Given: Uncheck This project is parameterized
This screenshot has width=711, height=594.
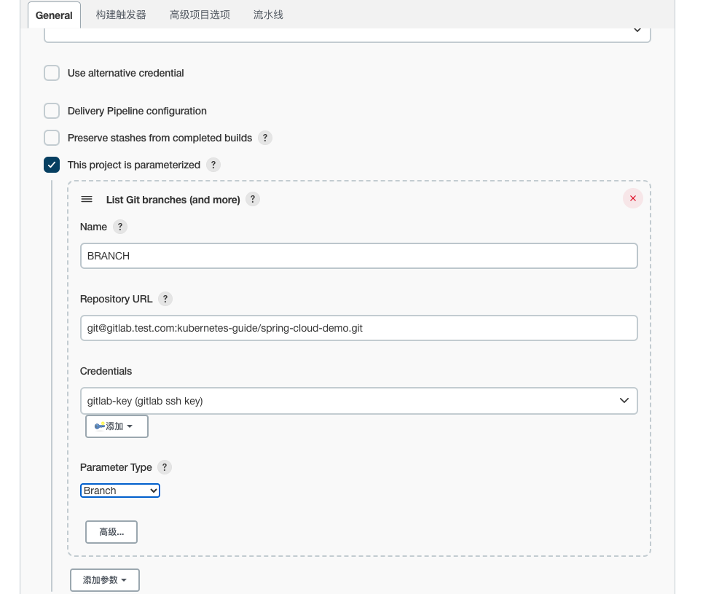Looking at the screenshot, I should (52, 165).
